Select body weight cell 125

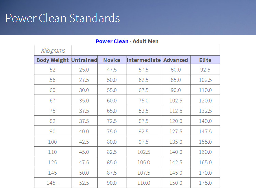pyautogui.click(x=53, y=162)
